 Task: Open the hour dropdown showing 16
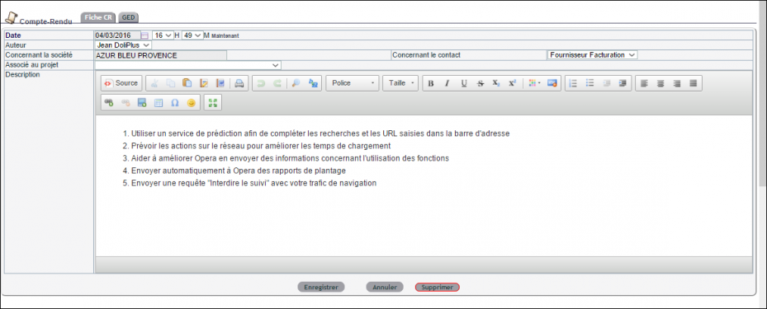point(163,35)
